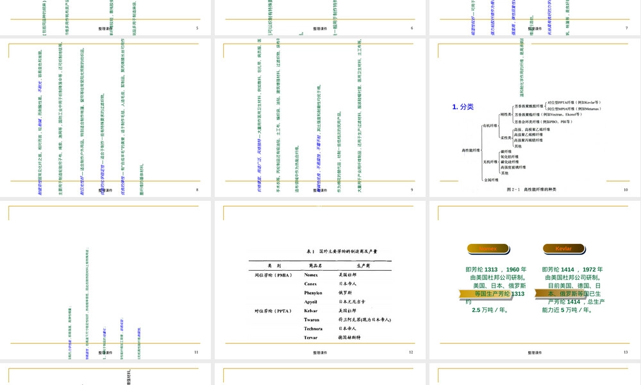641x385 pixels.
Task: Select the "日本尤尼吉卡" manufacturer cell
Action: (x=352, y=302)
